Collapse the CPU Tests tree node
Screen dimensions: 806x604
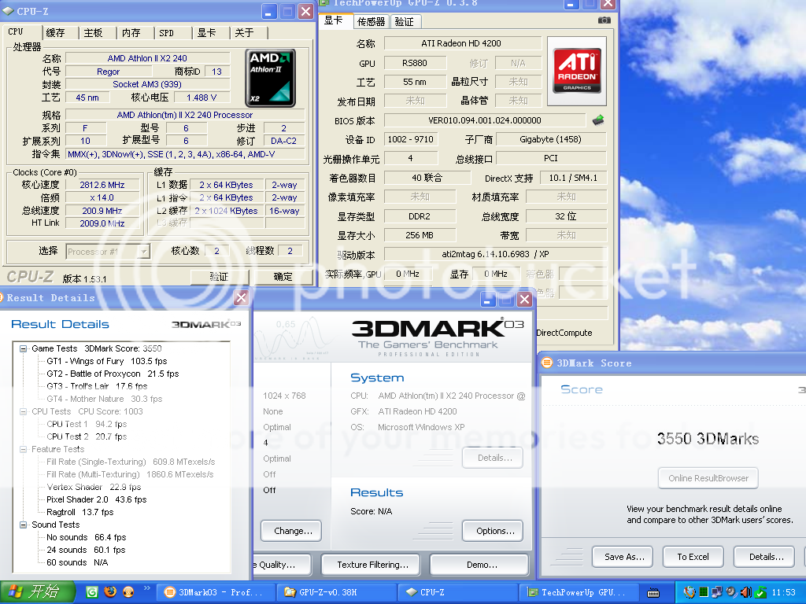tap(23, 411)
